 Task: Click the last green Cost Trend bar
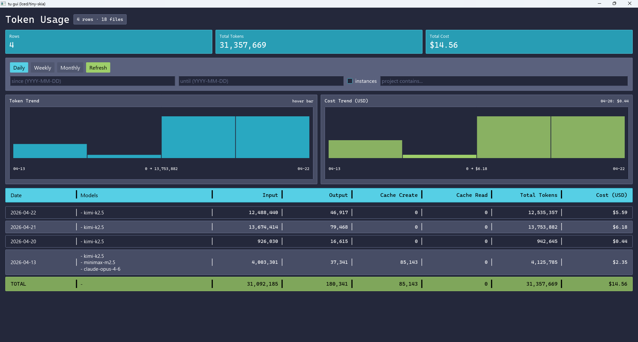click(588, 137)
